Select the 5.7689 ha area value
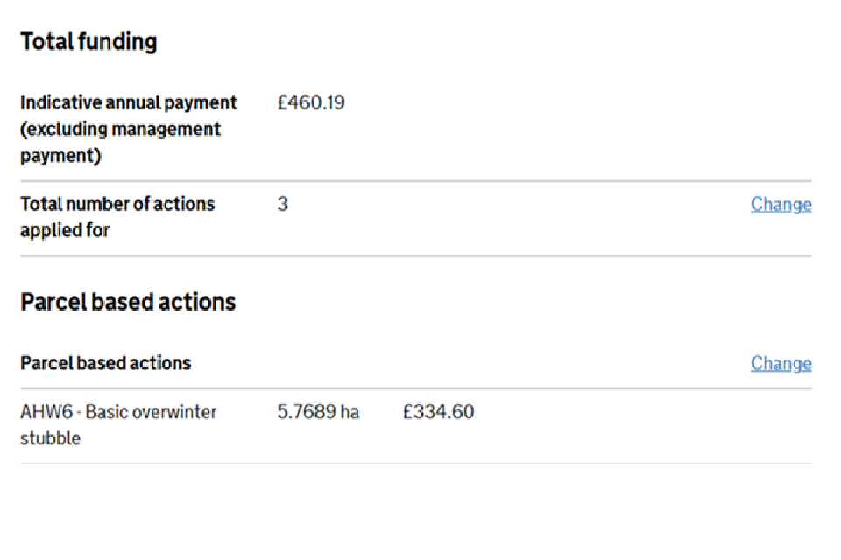841x560 pixels. click(x=318, y=412)
